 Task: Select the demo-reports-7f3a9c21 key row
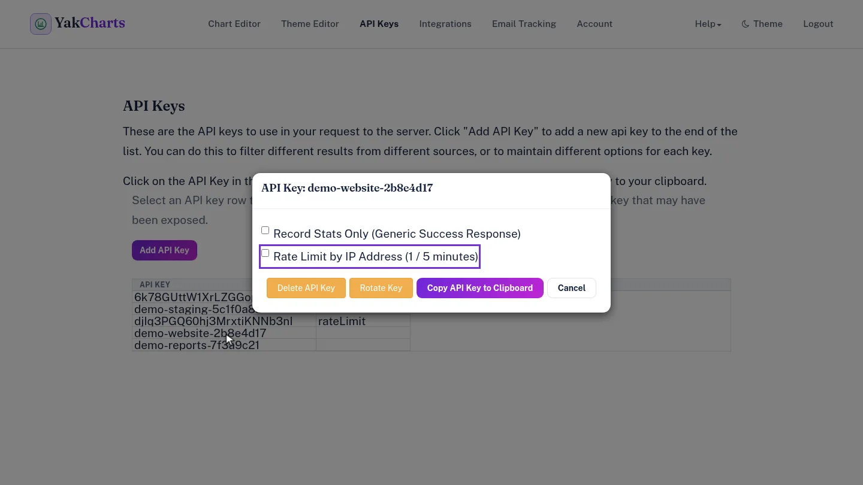pyautogui.click(x=271, y=345)
